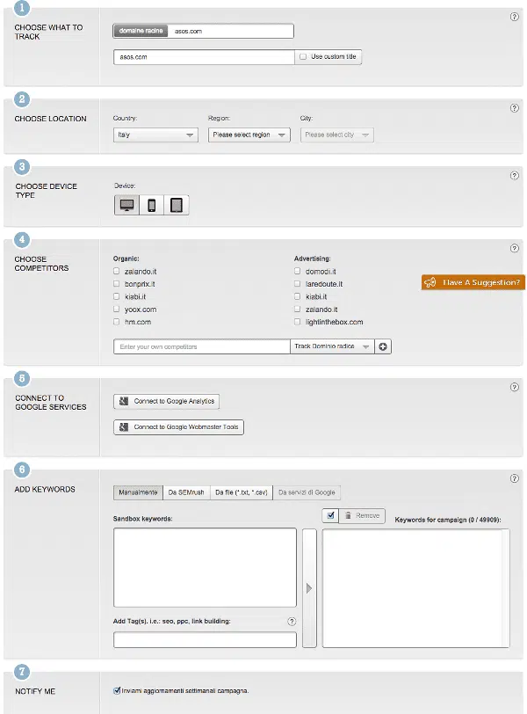Click the Add Tag(s) input field
Image resolution: width=527 pixels, height=714 pixels.
[205, 640]
